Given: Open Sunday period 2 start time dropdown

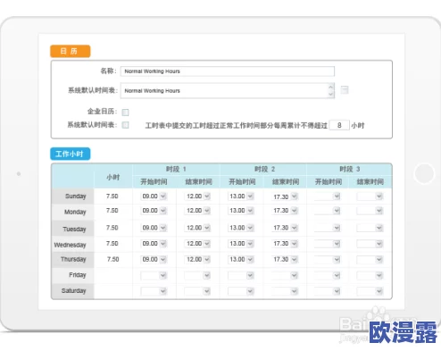Looking at the screenshot, I should tap(241, 196).
